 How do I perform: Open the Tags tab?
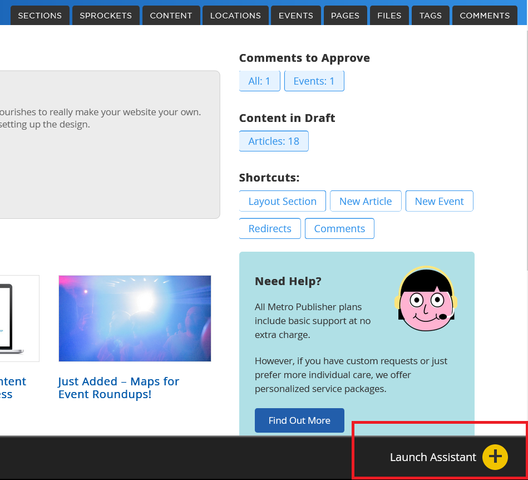pyautogui.click(x=430, y=16)
